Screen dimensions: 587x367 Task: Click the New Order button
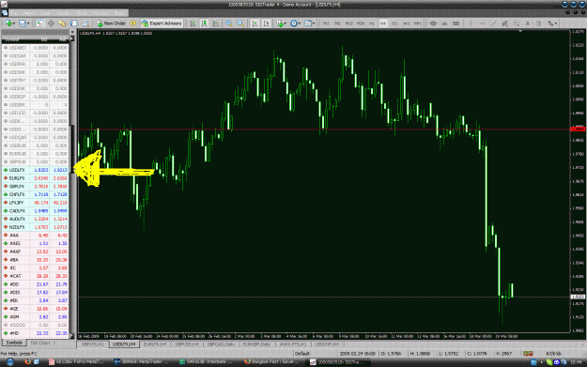[111, 23]
